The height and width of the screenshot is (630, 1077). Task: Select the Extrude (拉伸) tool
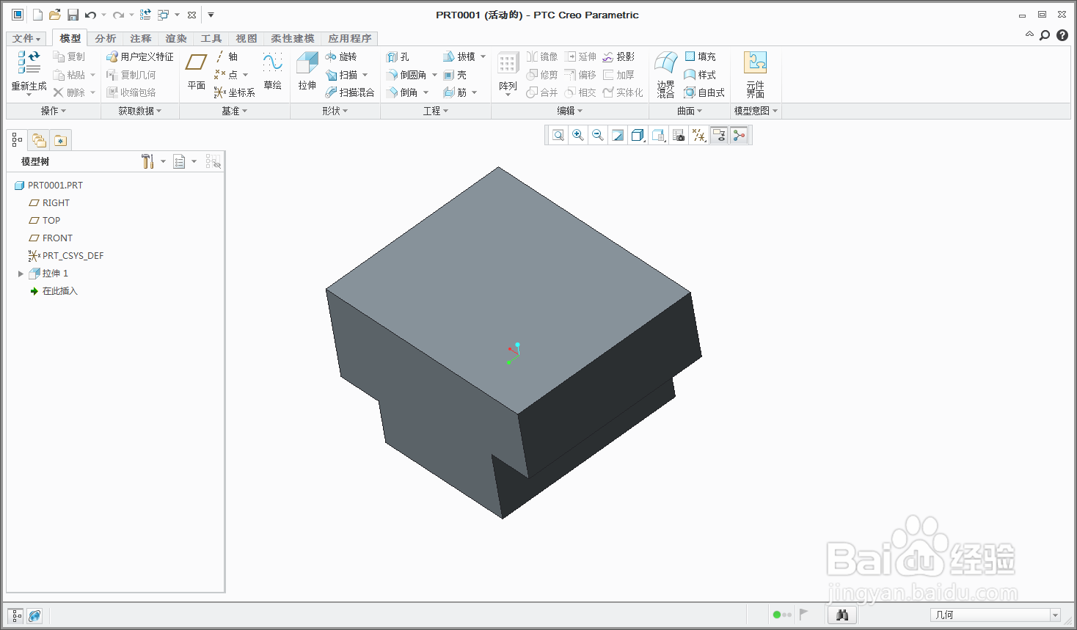point(307,71)
